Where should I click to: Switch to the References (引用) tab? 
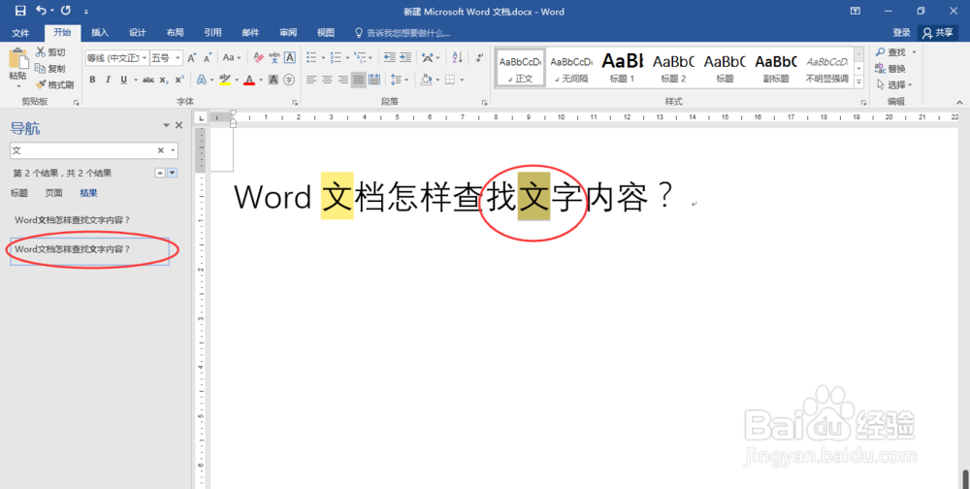[212, 33]
